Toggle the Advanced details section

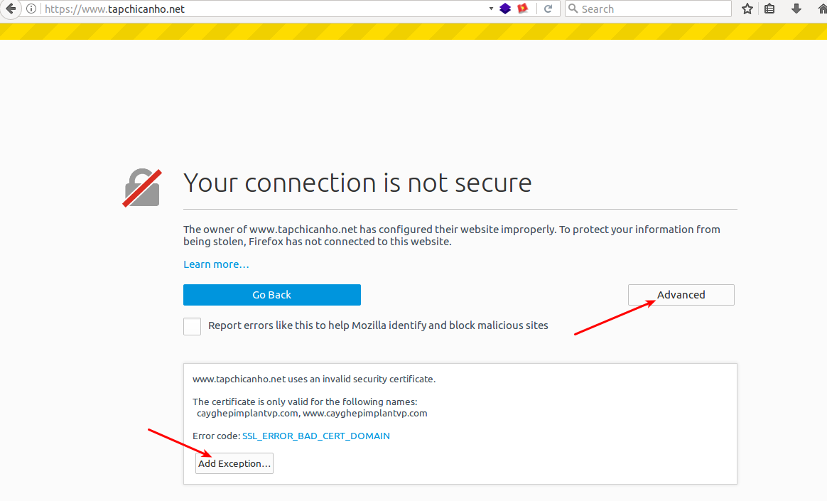[x=681, y=295]
